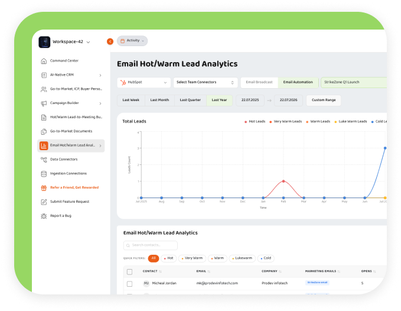Screen dimensions: 401x311
Task: Click the Custom Range button
Action: coord(324,100)
